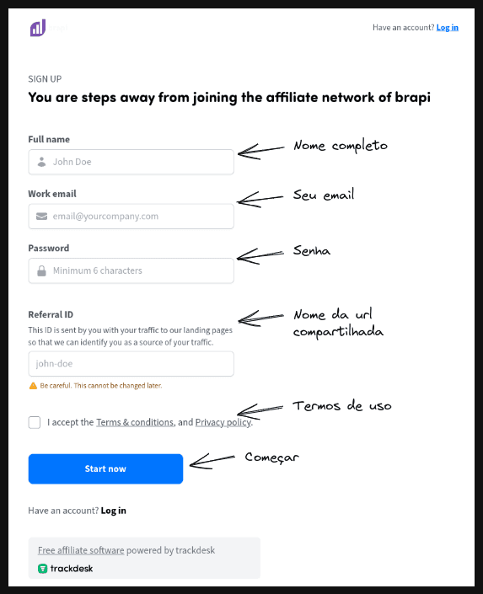Open the Free affiliate software link
This screenshot has height=594, width=483.
click(81, 550)
